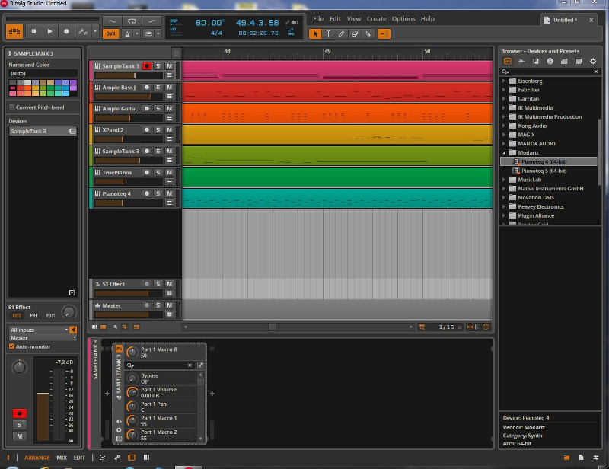Open the metronome options dropdown arrow
Image resolution: width=609 pixels, height=469 pixels.
coord(137,33)
